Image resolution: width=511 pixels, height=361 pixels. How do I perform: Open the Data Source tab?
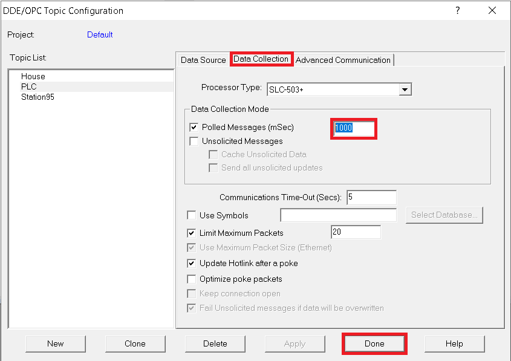pyautogui.click(x=203, y=60)
